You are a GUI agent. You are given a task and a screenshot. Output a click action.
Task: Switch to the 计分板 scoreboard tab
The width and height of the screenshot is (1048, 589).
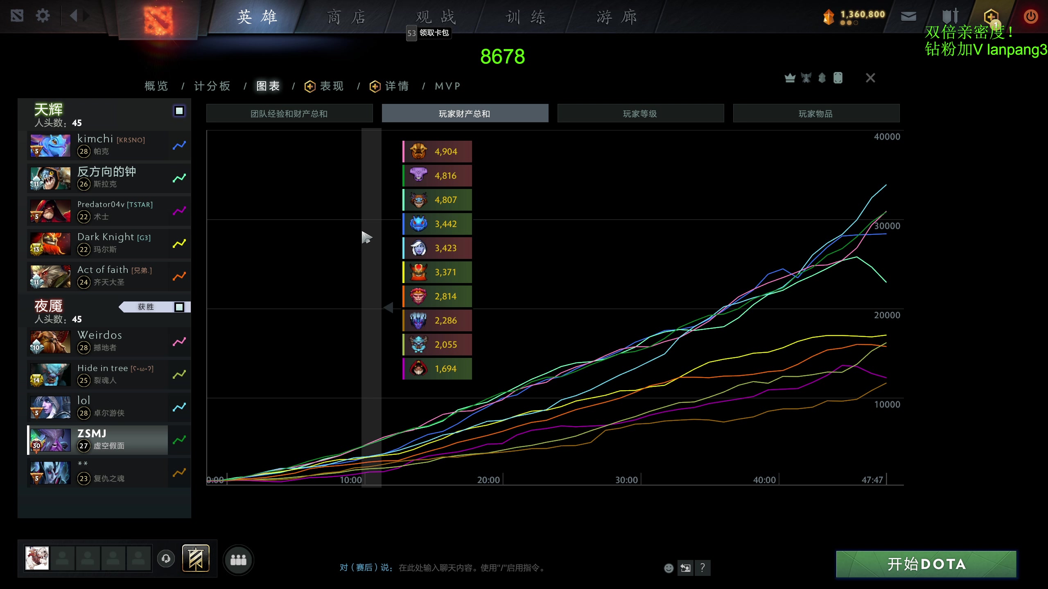tap(212, 86)
